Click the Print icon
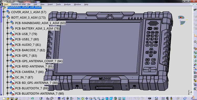197x100 pixels. tap(16, 98)
